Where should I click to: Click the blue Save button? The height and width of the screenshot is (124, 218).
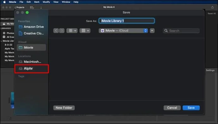(x=191, y=108)
